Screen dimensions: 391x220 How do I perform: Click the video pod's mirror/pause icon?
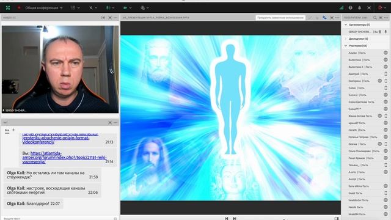(x=103, y=18)
